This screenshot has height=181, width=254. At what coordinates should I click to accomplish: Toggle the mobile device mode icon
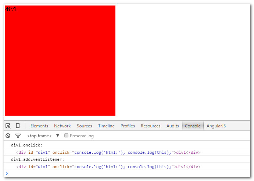click(18, 126)
